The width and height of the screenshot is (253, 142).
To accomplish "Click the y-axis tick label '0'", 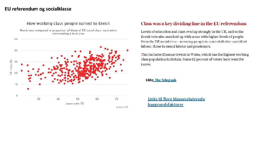I will [x=17, y=96].
